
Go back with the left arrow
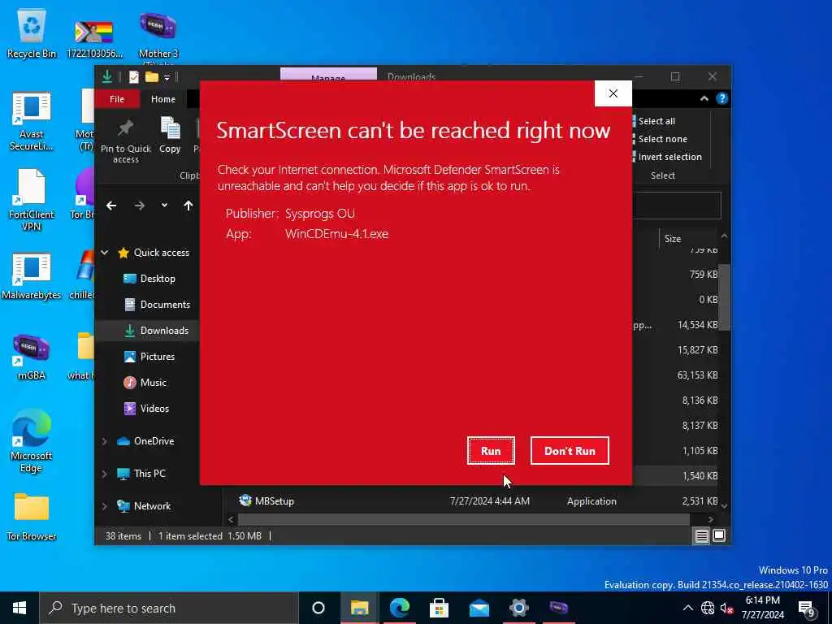point(110,206)
